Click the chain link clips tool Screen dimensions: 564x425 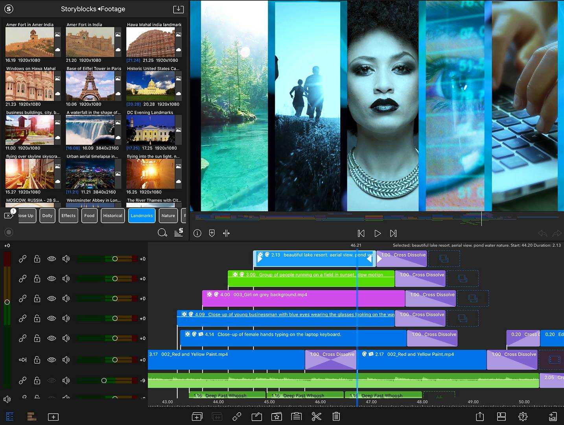(x=237, y=416)
